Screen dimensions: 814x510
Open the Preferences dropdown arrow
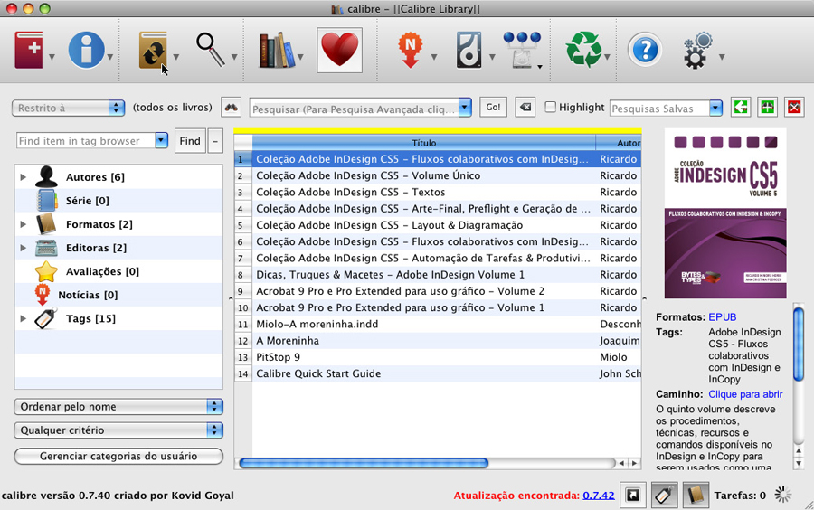pos(722,57)
